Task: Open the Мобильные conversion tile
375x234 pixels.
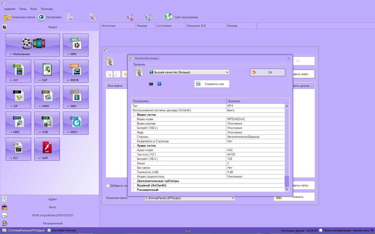Action: 33,45
